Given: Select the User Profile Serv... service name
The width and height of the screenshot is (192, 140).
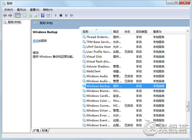Looking at the screenshot, I should pyautogui.click(x=99, y=52).
